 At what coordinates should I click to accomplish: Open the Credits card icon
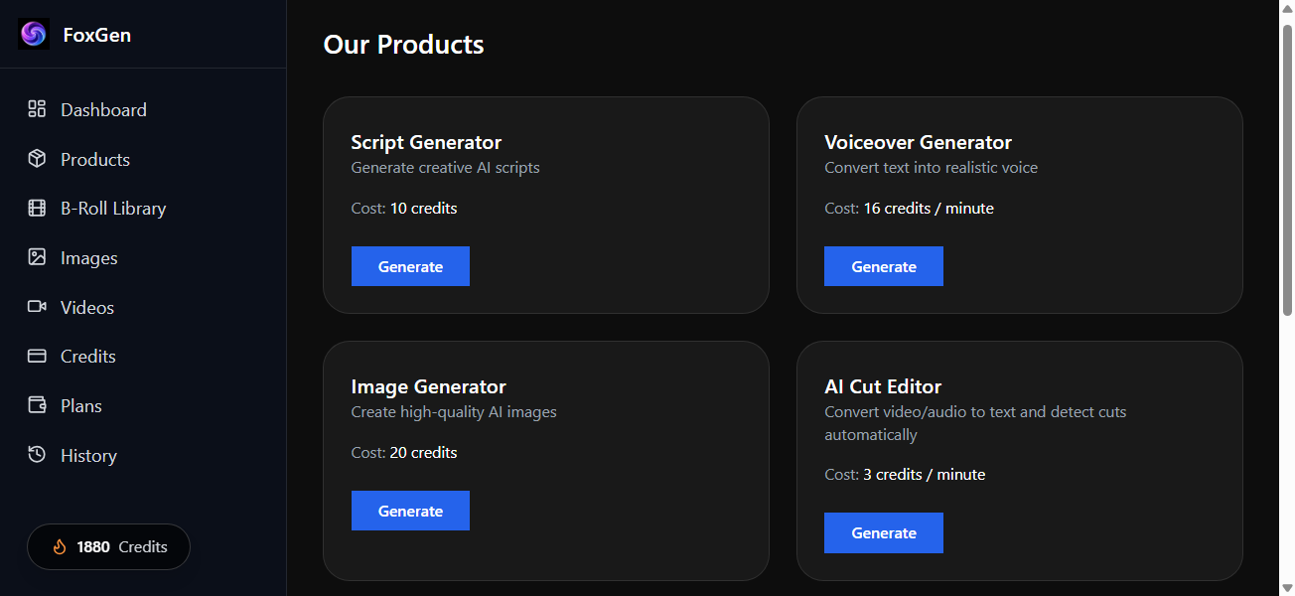click(36, 356)
